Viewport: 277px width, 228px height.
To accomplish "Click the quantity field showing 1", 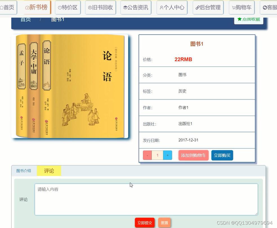I will (157, 155).
